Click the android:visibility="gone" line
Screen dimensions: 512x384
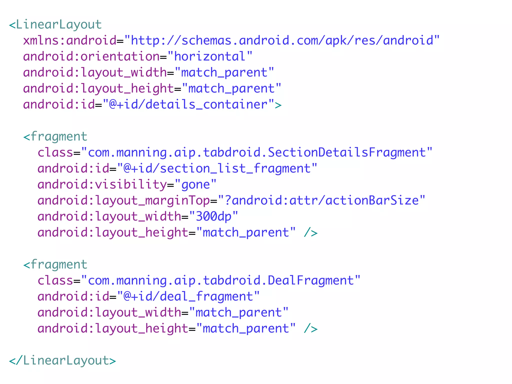(127, 185)
